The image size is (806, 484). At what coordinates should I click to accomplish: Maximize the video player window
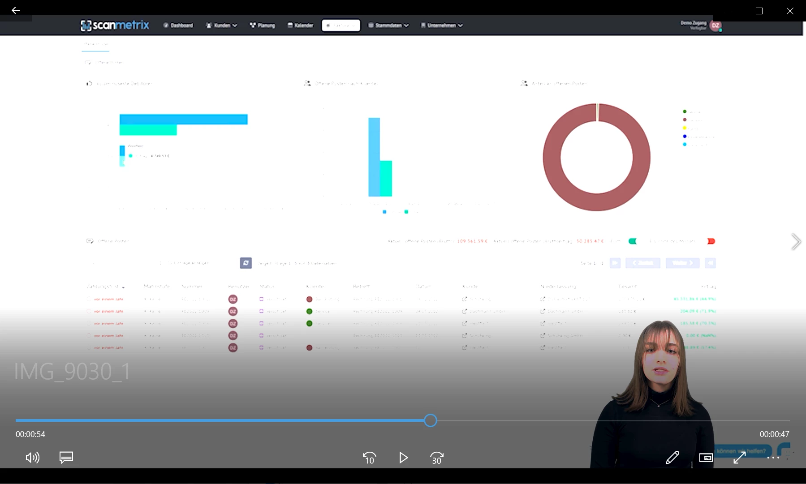click(x=759, y=11)
